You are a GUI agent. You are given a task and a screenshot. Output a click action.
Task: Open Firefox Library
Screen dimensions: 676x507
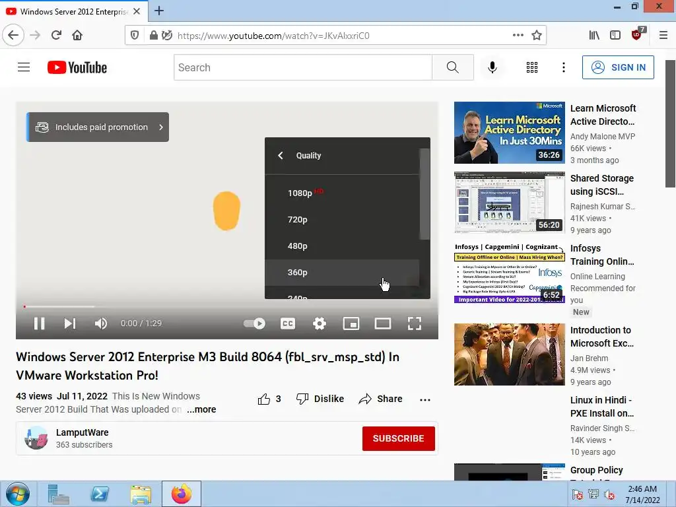pos(594,35)
